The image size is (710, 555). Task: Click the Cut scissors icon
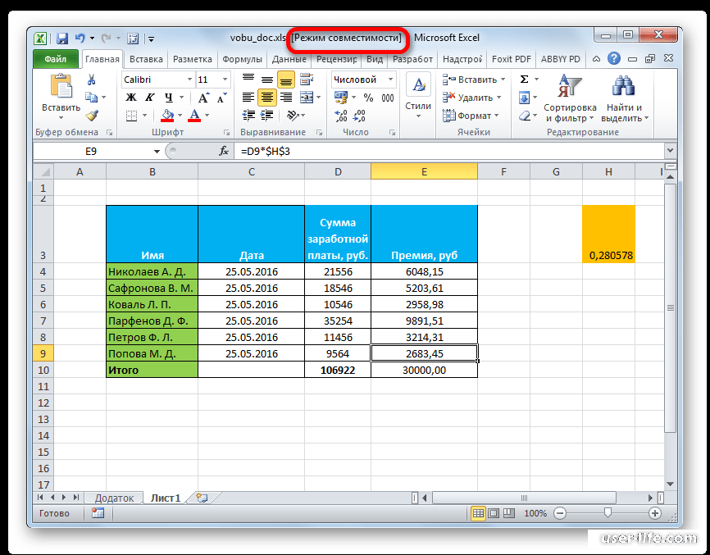pyautogui.click(x=92, y=80)
